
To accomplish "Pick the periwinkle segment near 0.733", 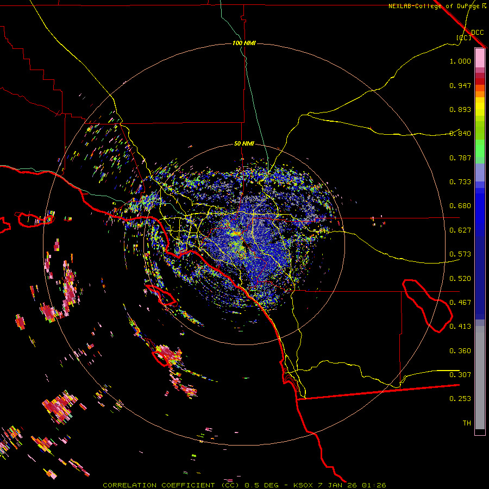I will click(480, 172).
